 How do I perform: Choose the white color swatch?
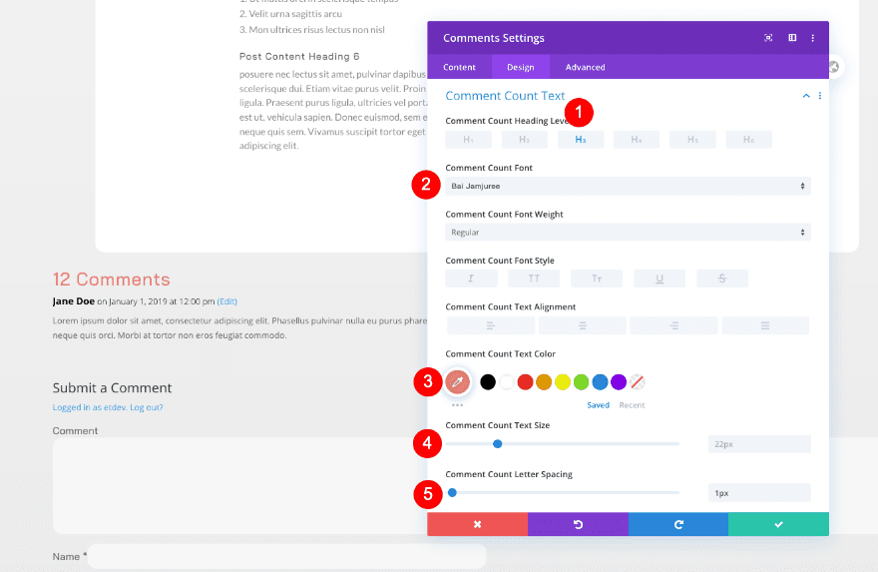tap(506, 382)
